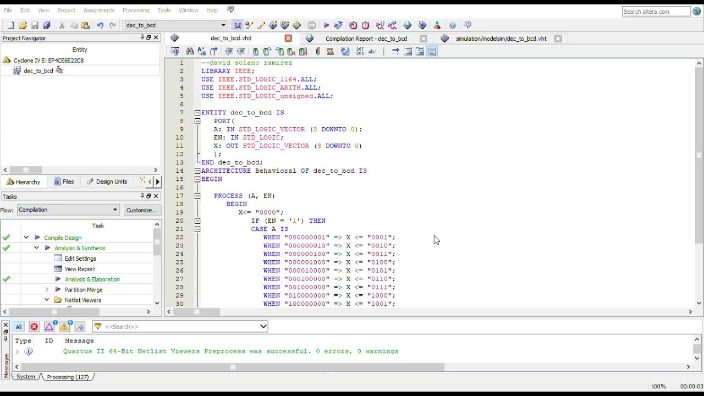Image resolution: width=704 pixels, height=396 pixels.
Task: Click the Help globe icon in toolbar
Action: pyautogui.click(x=452, y=25)
